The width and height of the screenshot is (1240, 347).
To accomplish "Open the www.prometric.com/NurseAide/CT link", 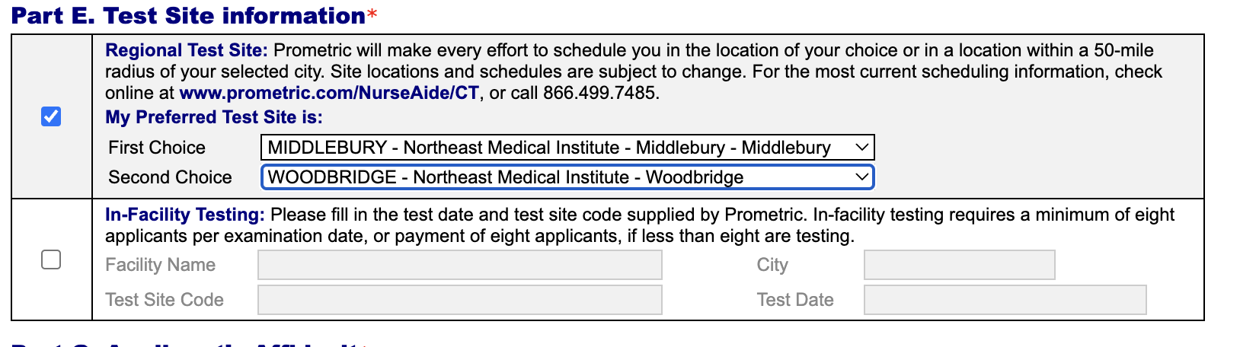I will pos(329,93).
